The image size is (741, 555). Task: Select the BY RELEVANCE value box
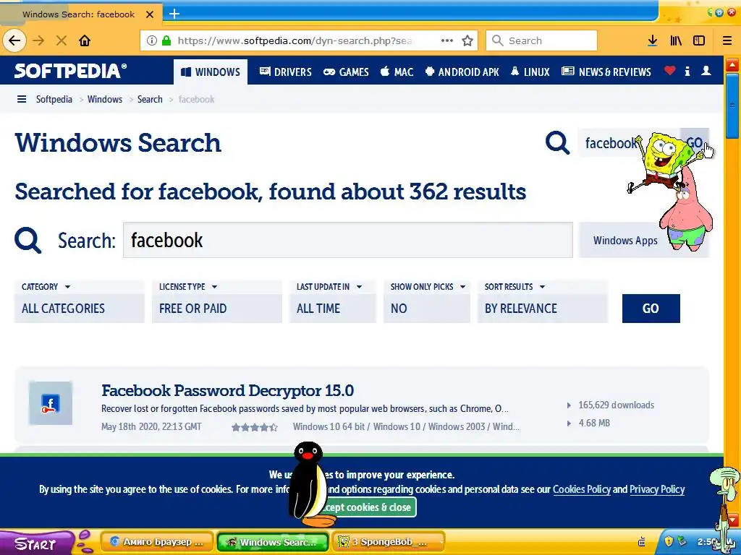[x=542, y=308]
